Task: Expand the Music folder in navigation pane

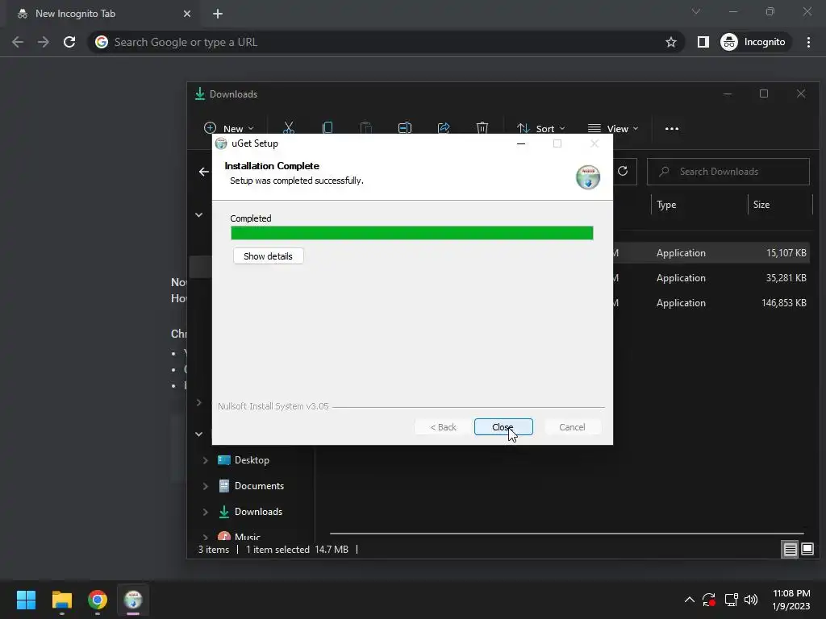Action: (x=206, y=537)
